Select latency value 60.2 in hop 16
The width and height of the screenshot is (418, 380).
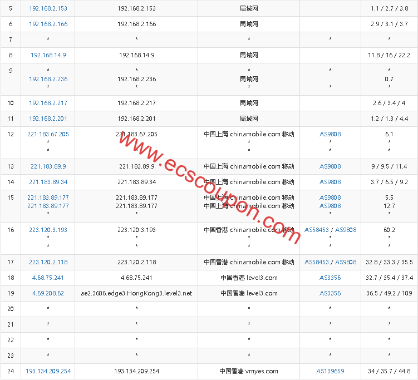[389, 230]
